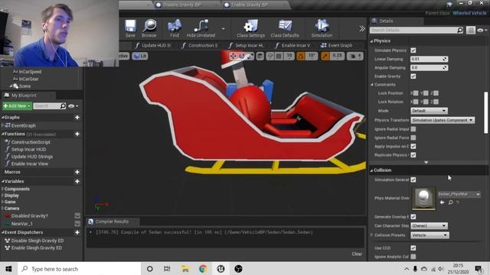Open Unreal Engine from the taskbar
The height and width of the screenshot is (275, 490).
(220, 269)
